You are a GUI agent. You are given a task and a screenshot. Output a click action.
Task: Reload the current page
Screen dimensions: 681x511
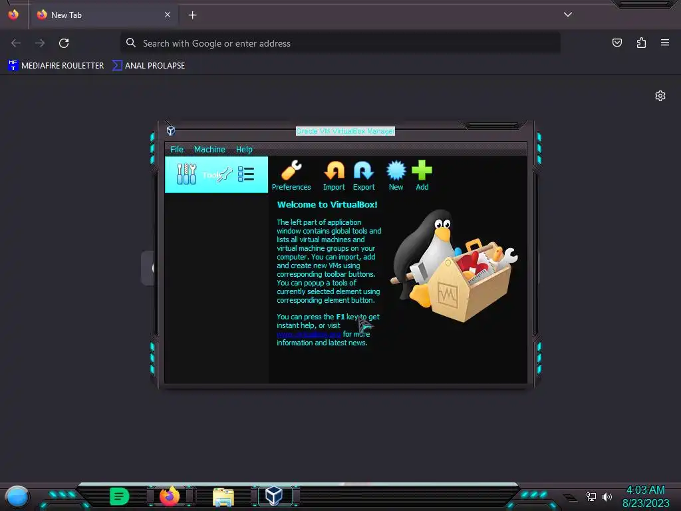[64, 43]
